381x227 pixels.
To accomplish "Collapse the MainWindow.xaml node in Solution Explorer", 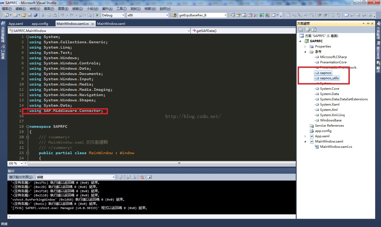I will click(x=305, y=141).
